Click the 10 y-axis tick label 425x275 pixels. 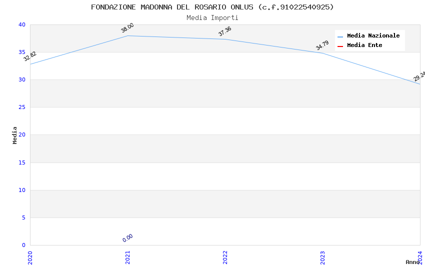click(x=22, y=190)
